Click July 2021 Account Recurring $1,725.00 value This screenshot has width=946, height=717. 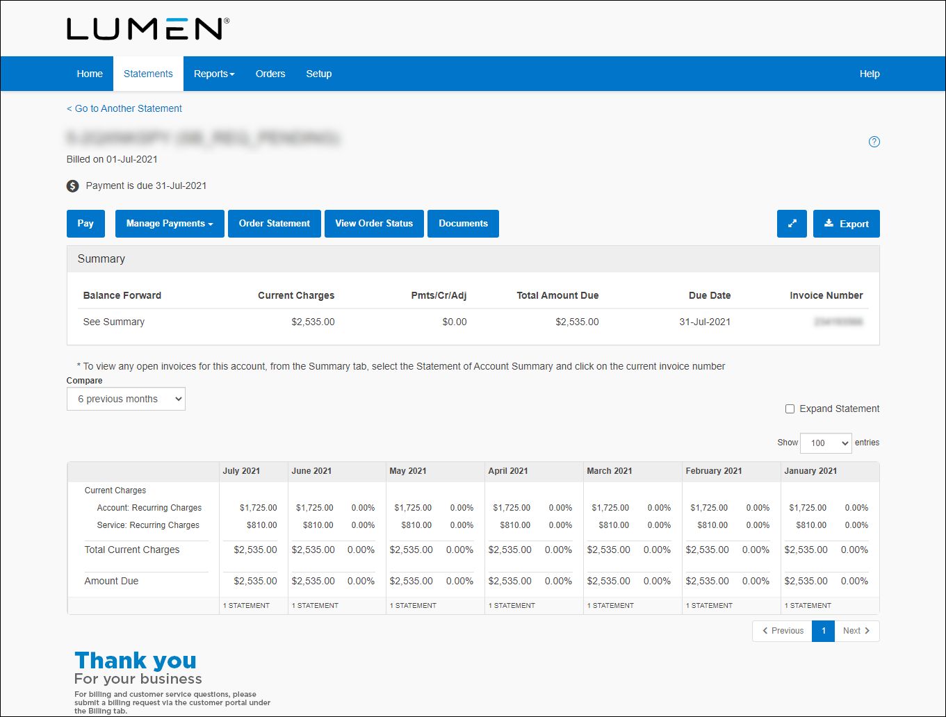tap(259, 508)
